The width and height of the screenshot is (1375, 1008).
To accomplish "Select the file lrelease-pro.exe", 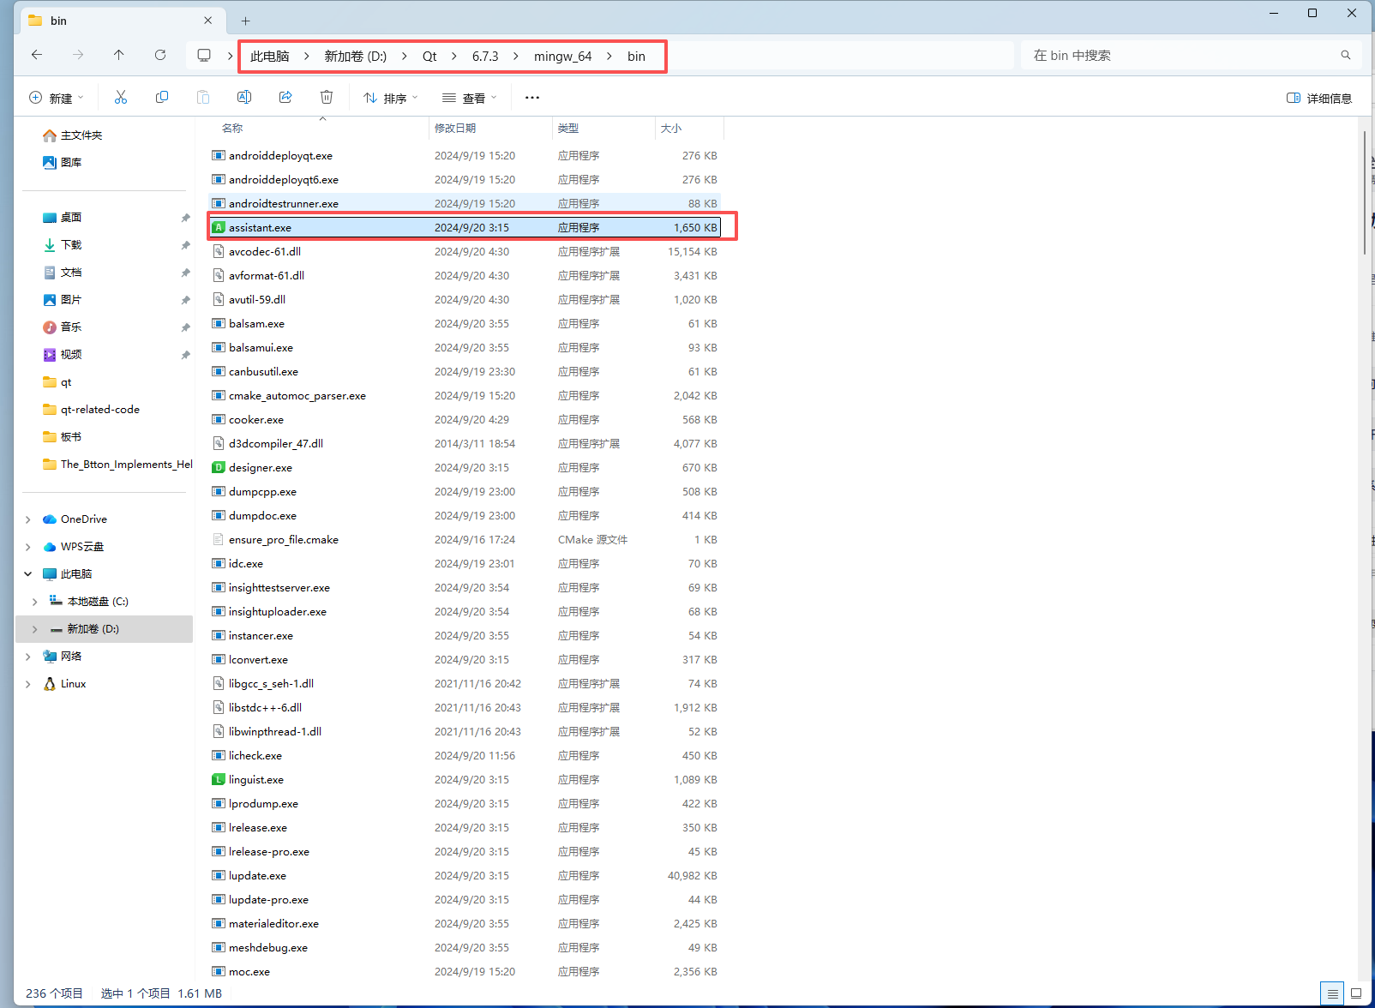I will tap(465, 852).
